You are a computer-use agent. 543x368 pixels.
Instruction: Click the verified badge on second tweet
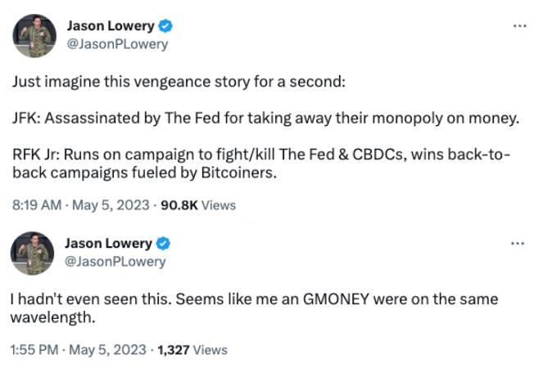point(163,244)
